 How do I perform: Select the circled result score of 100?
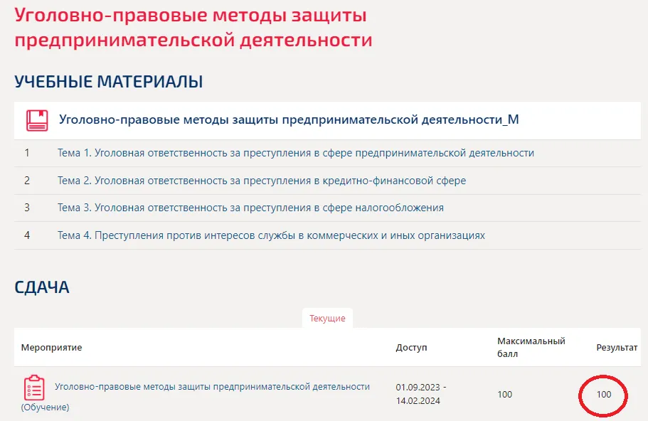[x=603, y=394]
